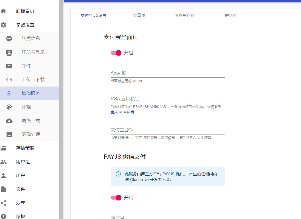Click the envelope icon for 邮件
Screen dimensions: 301x219
click(9, 66)
